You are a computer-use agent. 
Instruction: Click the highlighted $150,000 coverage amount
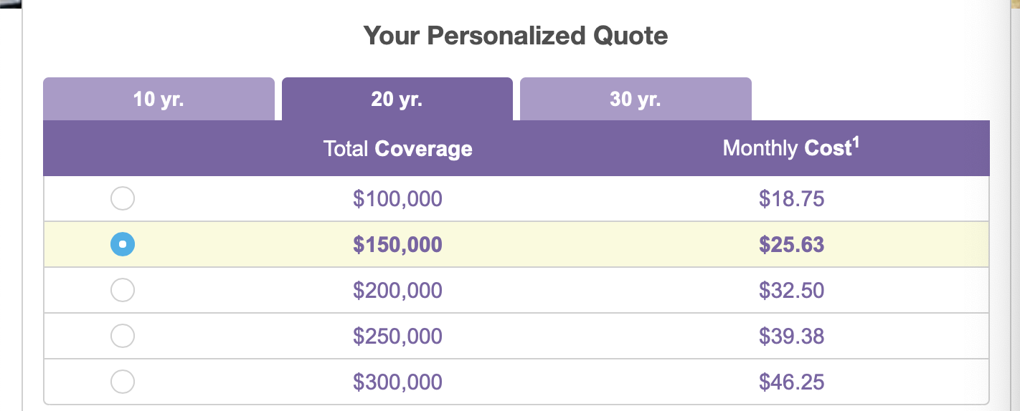(397, 244)
